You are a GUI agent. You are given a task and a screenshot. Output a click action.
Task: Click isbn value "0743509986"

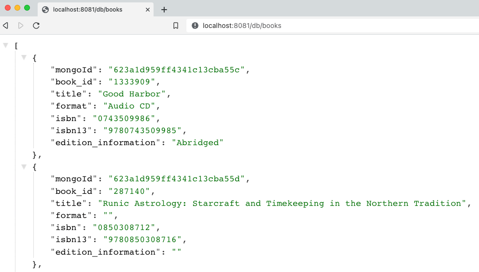pyautogui.click(x=124, y=119)
